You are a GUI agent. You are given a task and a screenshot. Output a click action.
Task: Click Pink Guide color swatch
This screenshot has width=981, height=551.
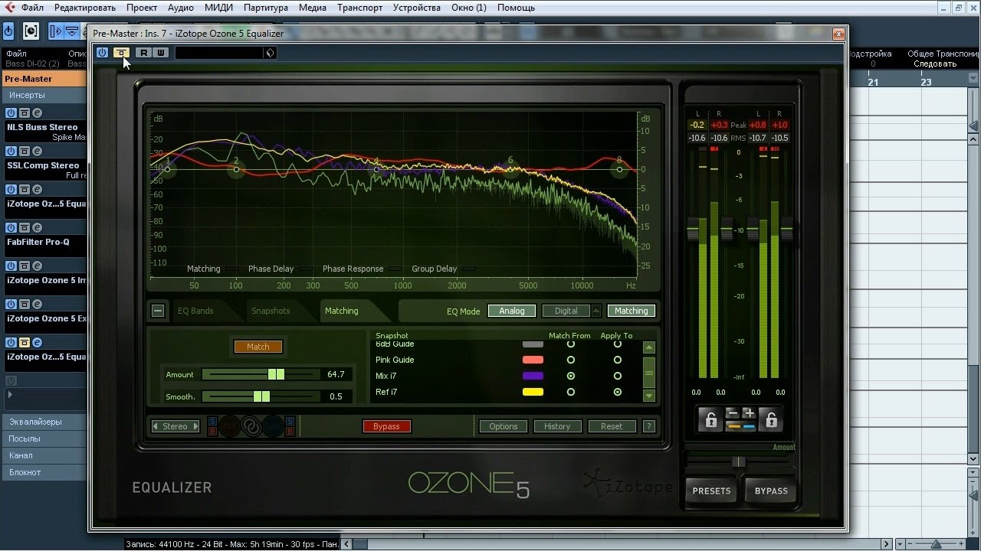click(533, 360)
